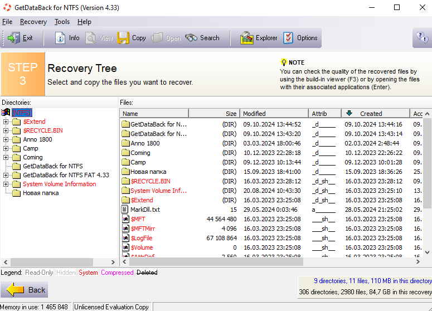Viewport: 432px width, 311px height.
Task: Click the Open toolbar icon
Action: 157,38
